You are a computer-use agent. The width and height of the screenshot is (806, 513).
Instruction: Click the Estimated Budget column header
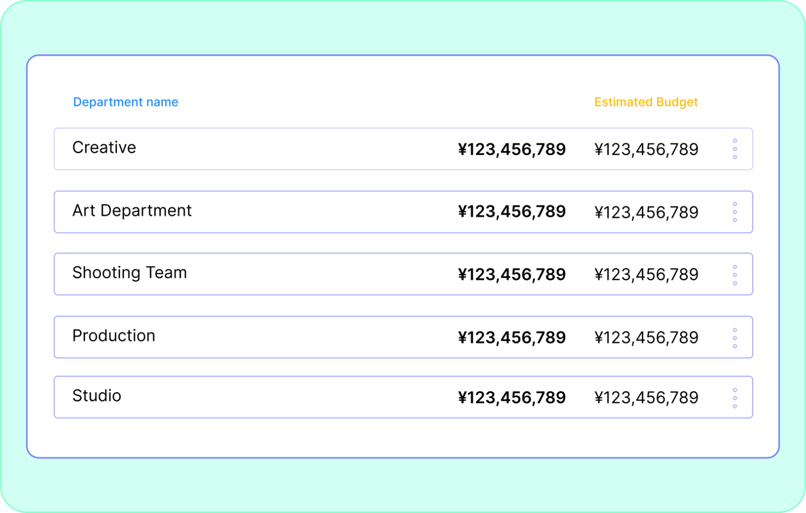pos(646,102)
